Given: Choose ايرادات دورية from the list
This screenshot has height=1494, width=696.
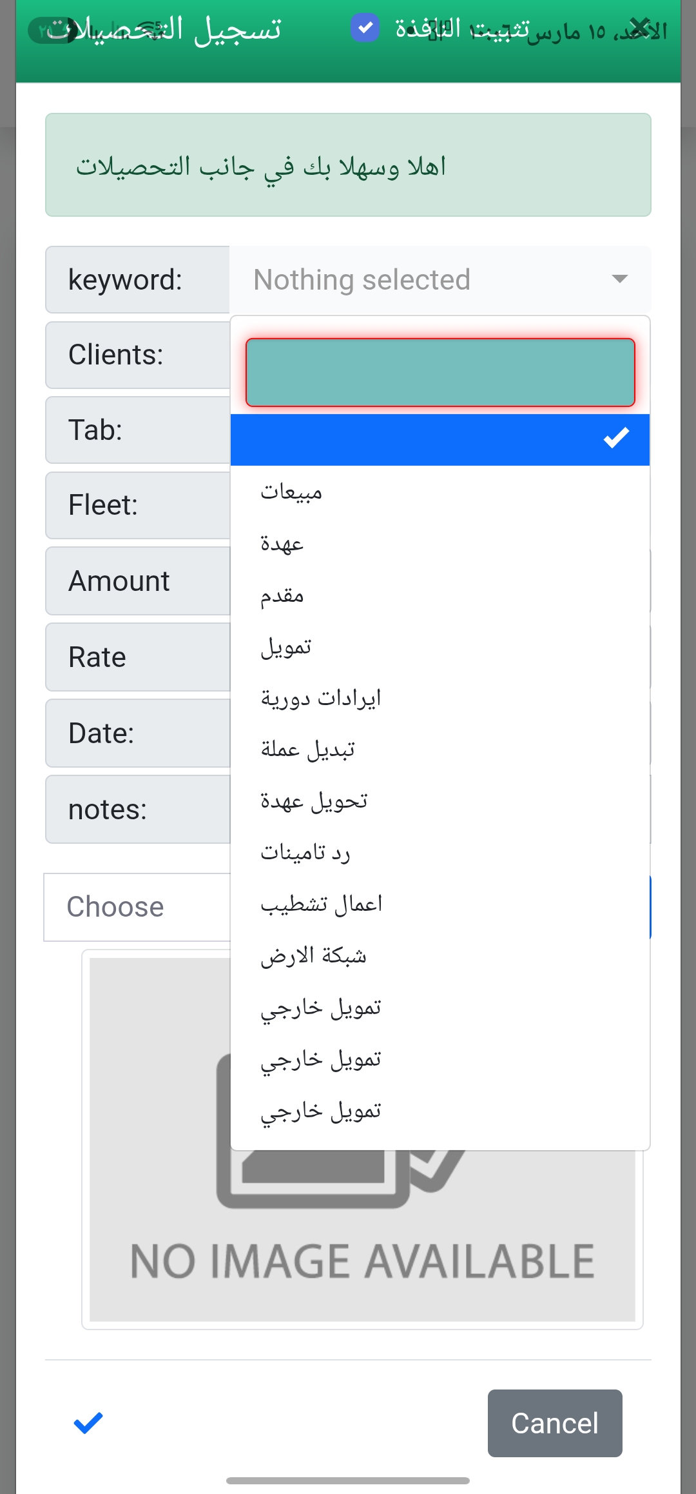Looking at the screenshot, I should pos(321,698).
